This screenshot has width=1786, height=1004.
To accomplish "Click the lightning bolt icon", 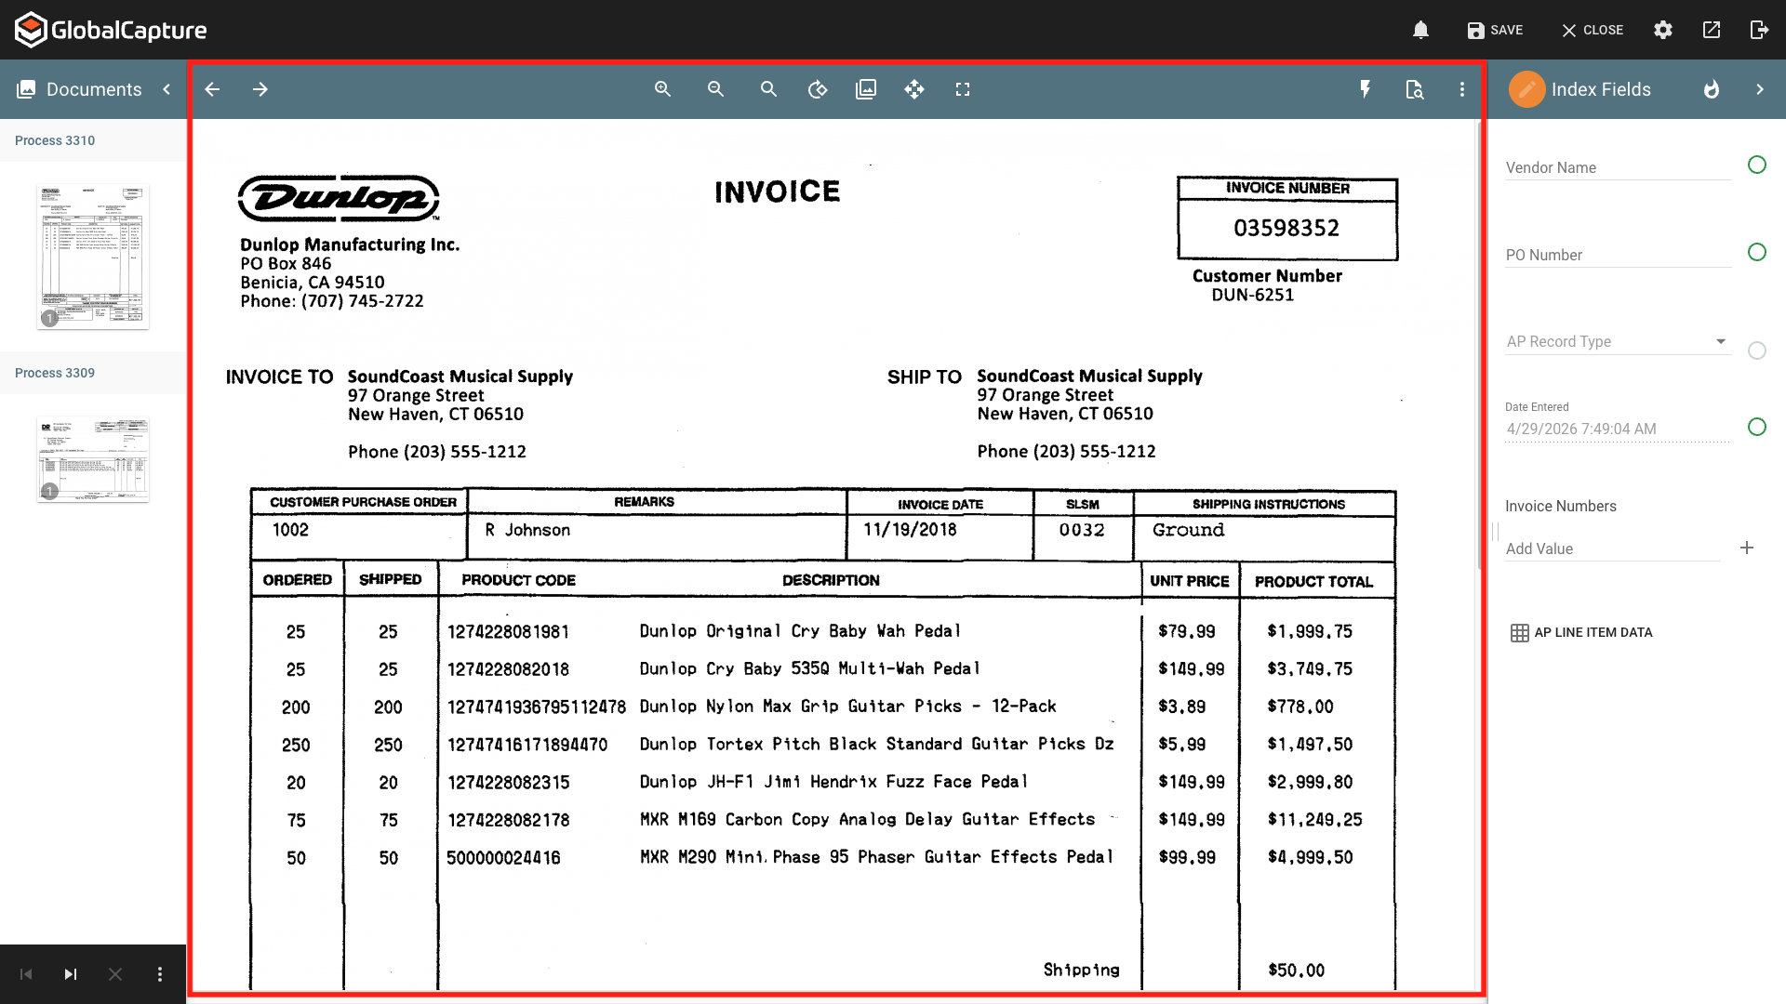I will 1366,89.
